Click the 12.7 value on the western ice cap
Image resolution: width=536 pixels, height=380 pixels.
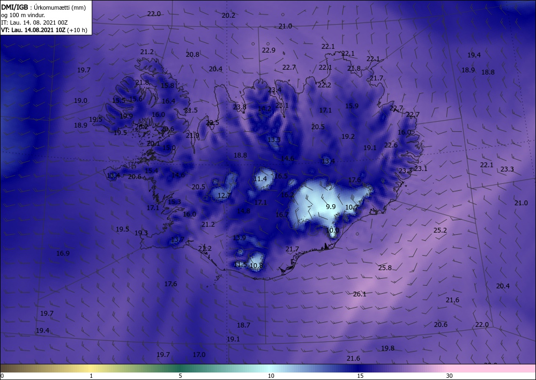224,196
